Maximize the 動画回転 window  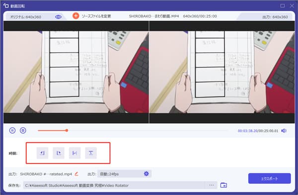[x=283, y=6]
